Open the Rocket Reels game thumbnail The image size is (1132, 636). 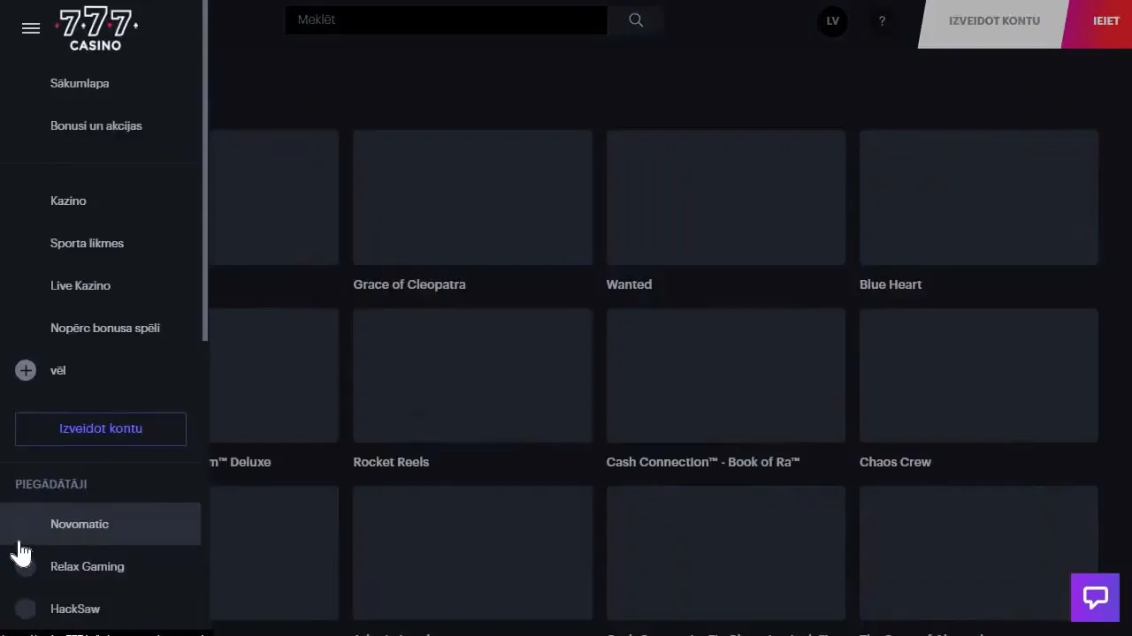pos(472,375)
